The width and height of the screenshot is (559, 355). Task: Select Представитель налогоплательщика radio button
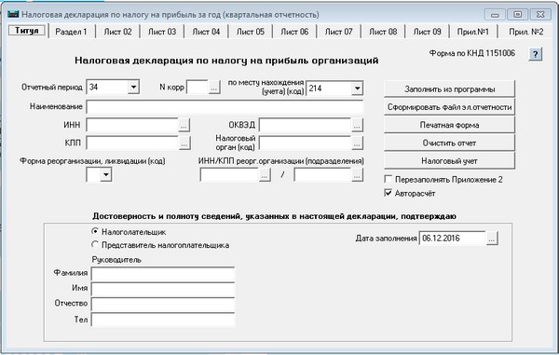[95, 245]
